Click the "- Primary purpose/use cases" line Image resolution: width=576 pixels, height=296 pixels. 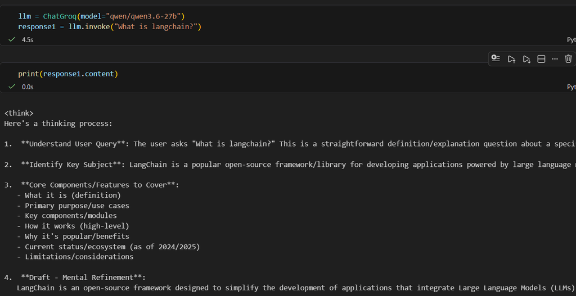pyautogui.click(x=73, y=206)
